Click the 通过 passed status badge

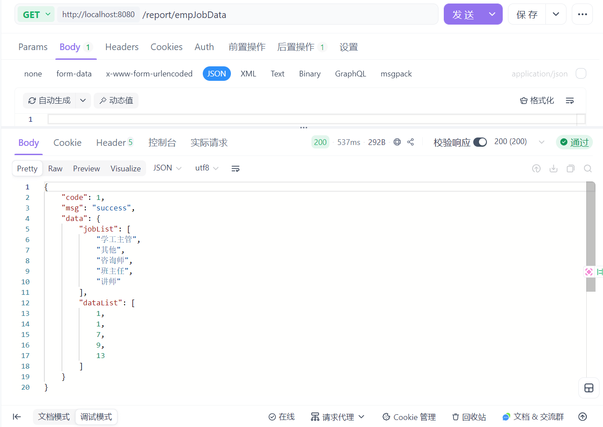[574, 142]
